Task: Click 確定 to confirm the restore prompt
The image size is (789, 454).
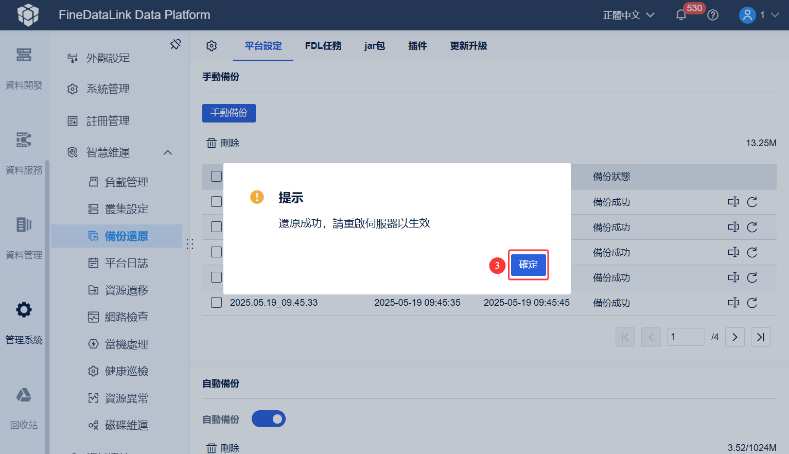Action: (x=528, y=265)
